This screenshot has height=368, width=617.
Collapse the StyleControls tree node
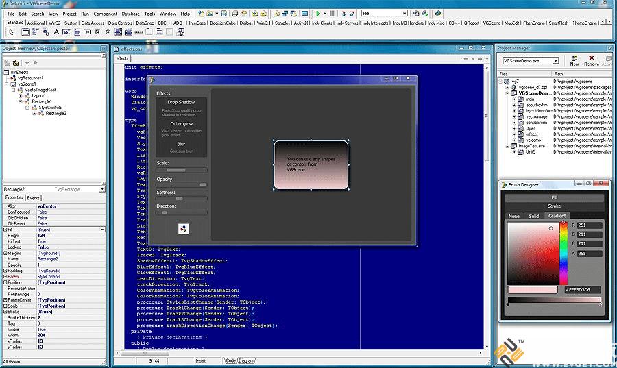pyautogui.click(x=27, y=108)
